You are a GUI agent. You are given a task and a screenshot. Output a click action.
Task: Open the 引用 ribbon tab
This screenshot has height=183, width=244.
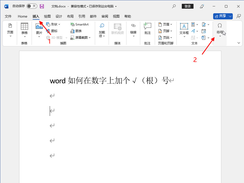point(82,16)
